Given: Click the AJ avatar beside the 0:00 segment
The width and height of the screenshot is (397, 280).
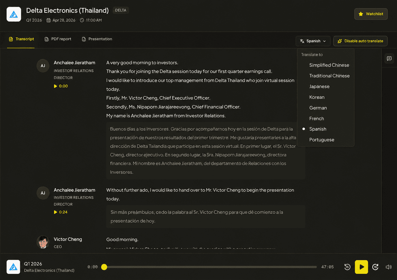Looking at the screenshot, I should 43,66.
